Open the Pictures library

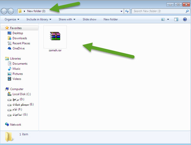tap(18, 74)
